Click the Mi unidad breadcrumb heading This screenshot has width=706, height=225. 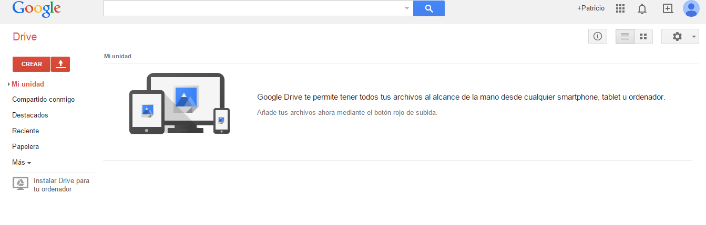tap(118, 56)
